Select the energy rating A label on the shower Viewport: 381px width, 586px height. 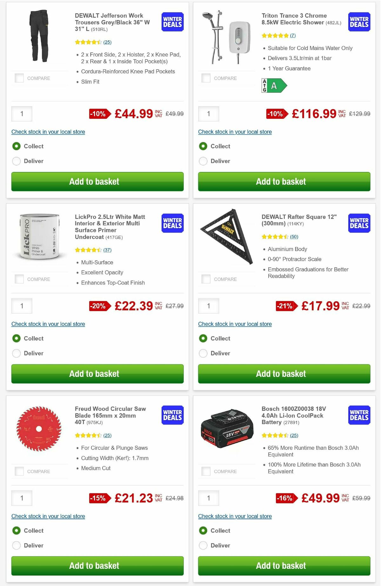(274, 85)
